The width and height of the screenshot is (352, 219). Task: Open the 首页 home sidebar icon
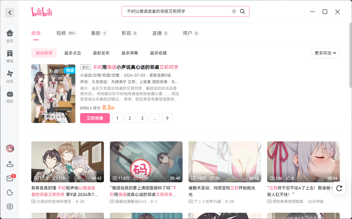point(10,36)
